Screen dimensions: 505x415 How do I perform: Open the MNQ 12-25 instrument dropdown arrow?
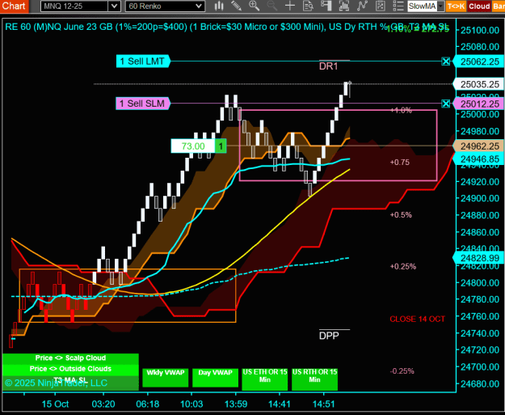(115, 6)
